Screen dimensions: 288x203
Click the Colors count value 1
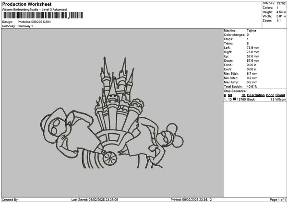[277, 8]
